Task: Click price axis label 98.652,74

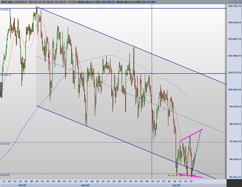Action: (x=235, y=124)
